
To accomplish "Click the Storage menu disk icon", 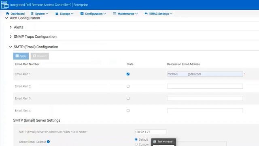I will 57,13.
